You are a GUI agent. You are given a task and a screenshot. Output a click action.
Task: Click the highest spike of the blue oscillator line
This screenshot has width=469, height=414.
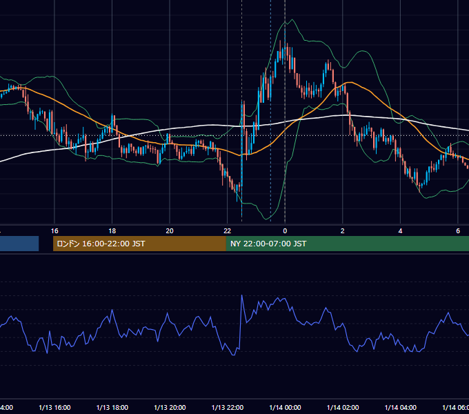241,295
